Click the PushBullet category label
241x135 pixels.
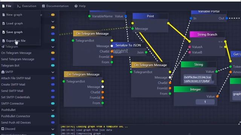tap(8, 110)
